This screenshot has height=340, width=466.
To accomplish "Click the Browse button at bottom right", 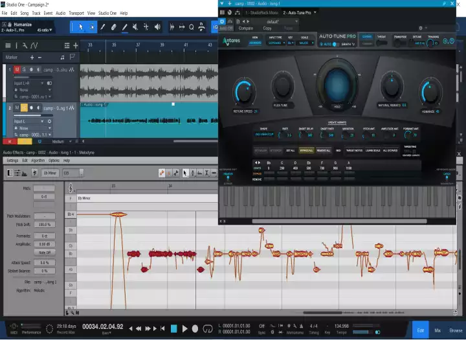I will (x=456, y=330).
